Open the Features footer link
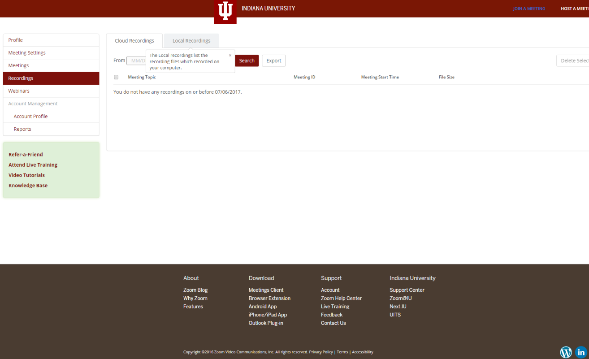 point(193,307)
